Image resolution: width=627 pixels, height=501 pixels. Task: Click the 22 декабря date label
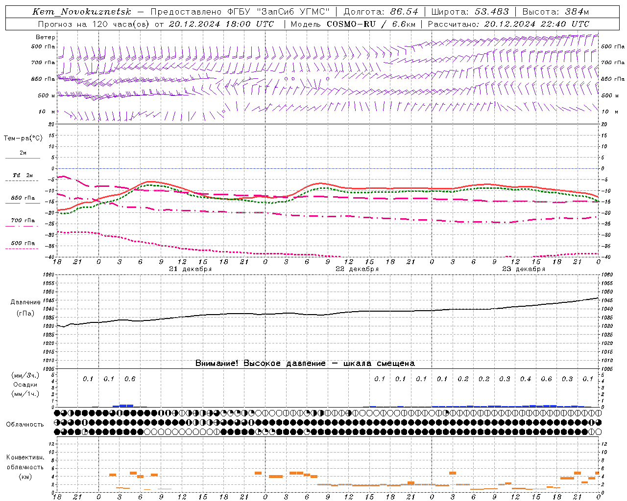[x=357, y=269]
